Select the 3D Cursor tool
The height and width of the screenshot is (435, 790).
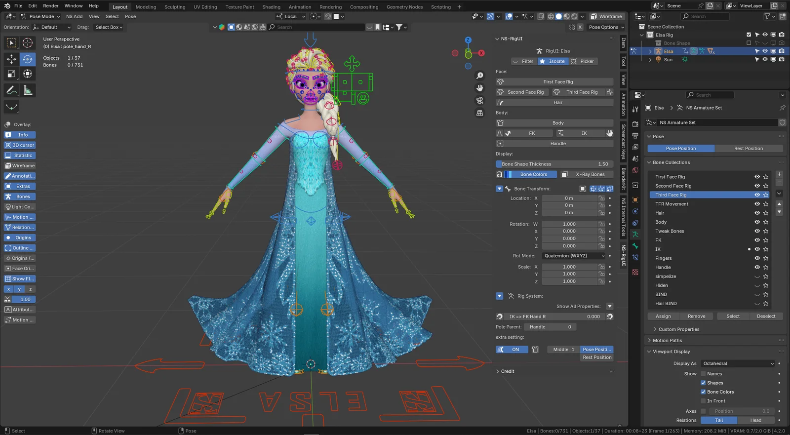[28, 43]
